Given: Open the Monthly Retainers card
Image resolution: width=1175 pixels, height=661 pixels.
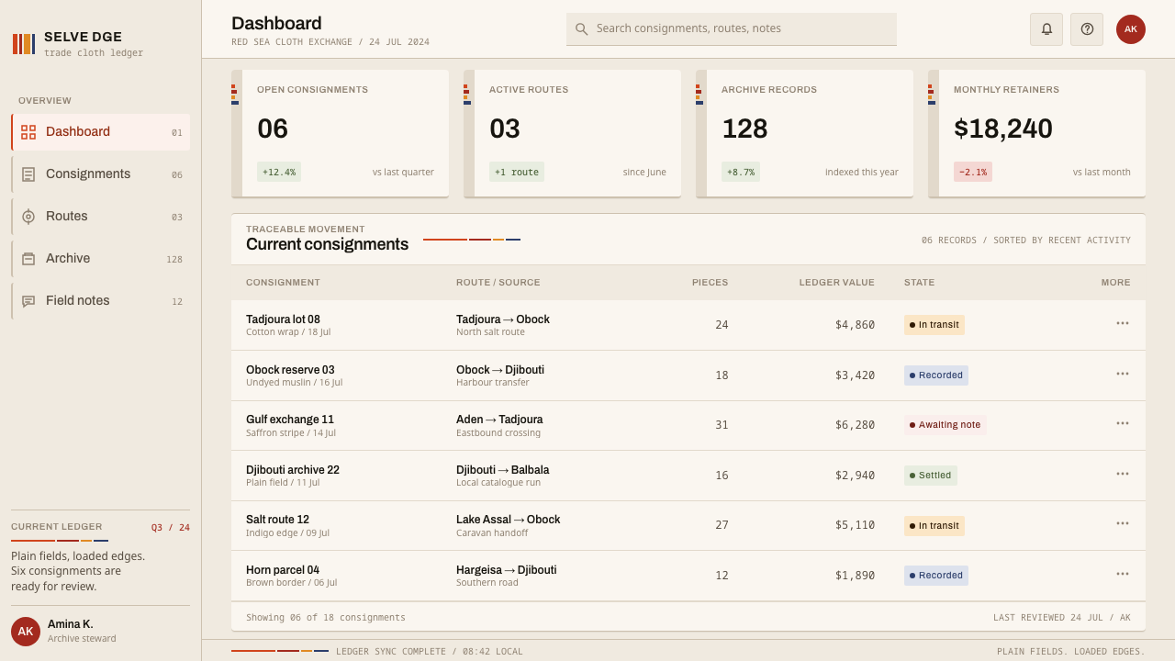Looking at the screenshot, I should click(1036, 133).
